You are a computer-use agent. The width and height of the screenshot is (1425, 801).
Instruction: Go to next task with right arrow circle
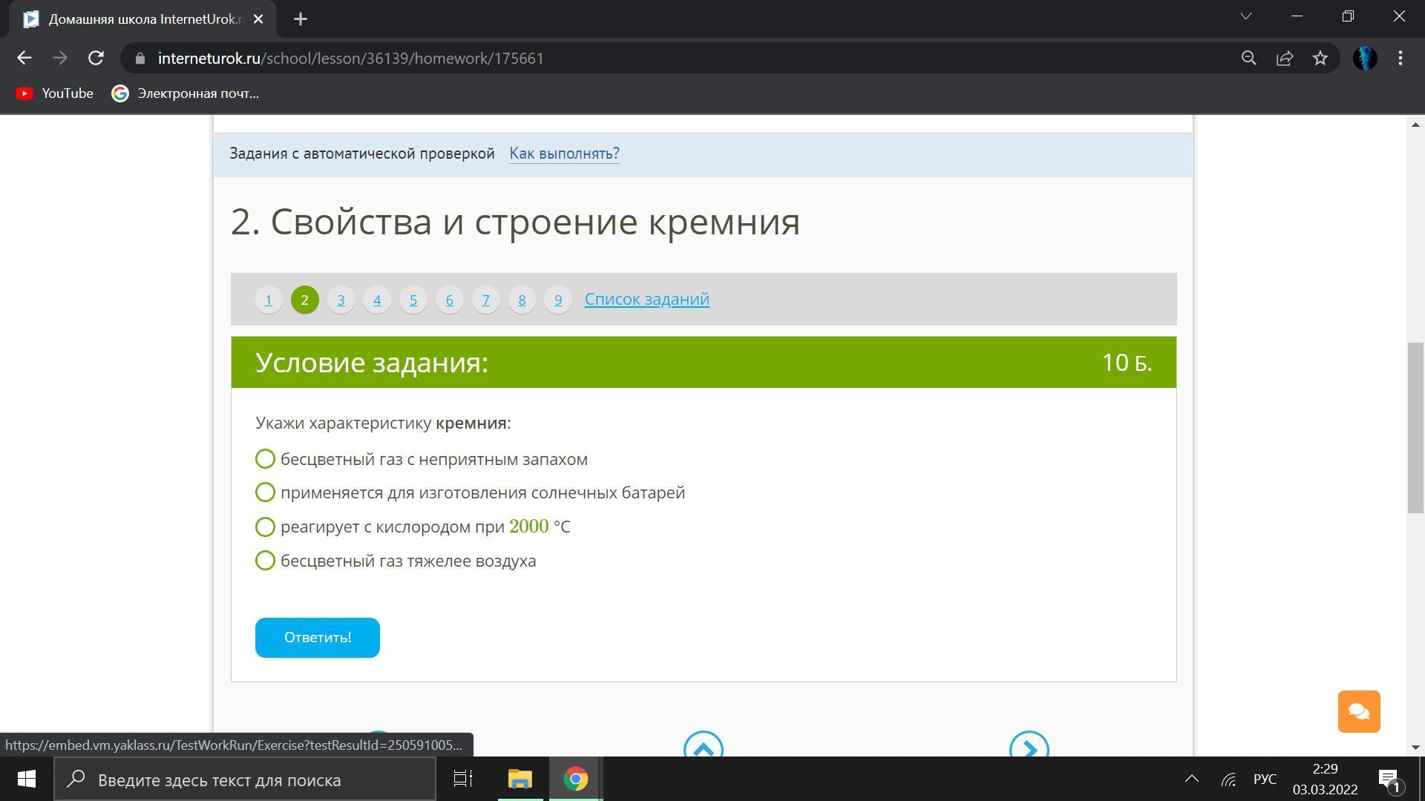point(1029,748)
